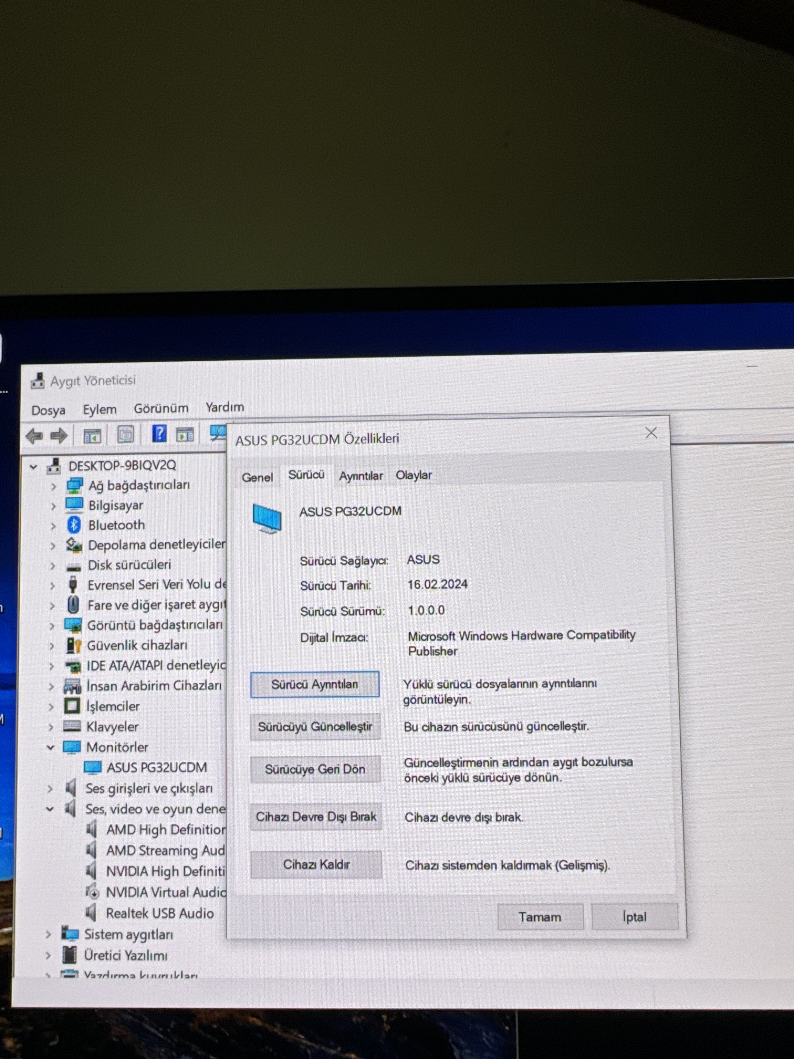The image size is (794, 1059).
Task: Click the monitor icon beside ASUS PG32UCDM tree item
Action: pyautogui.click(x=92, y=767)
